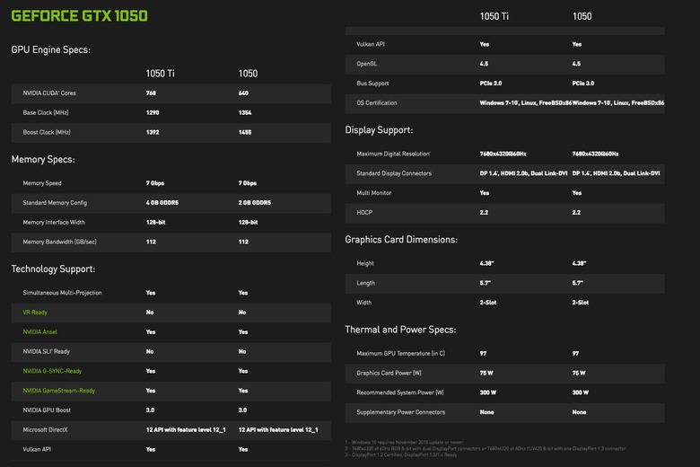
Task: Open the NVIDIA GameStream-Ready link
Action: pyautogui.click(x=59, y=391)
